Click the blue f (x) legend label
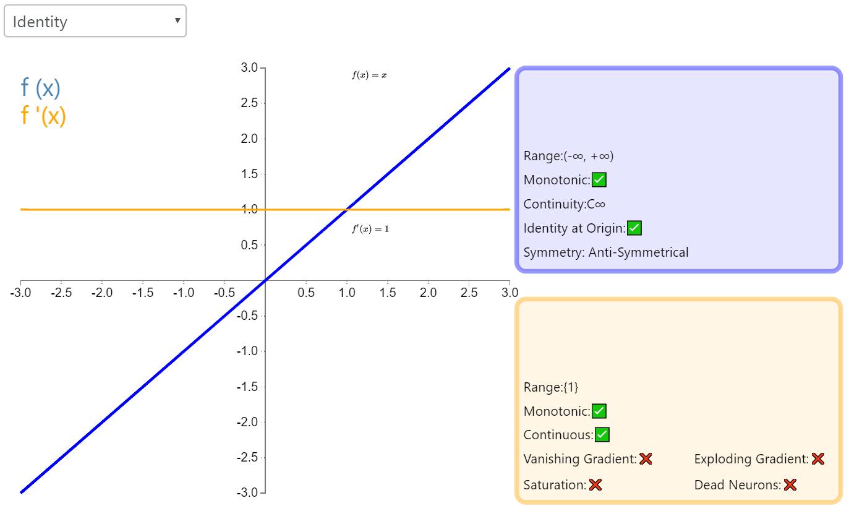Screen dimensions: 849x511 [x=41, y=88]
